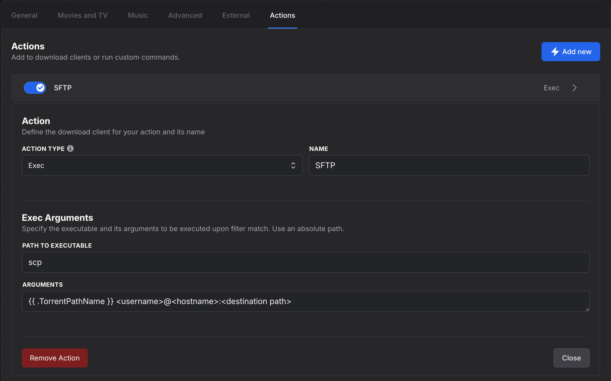
Task: Close the action editor
Action: 571,358
